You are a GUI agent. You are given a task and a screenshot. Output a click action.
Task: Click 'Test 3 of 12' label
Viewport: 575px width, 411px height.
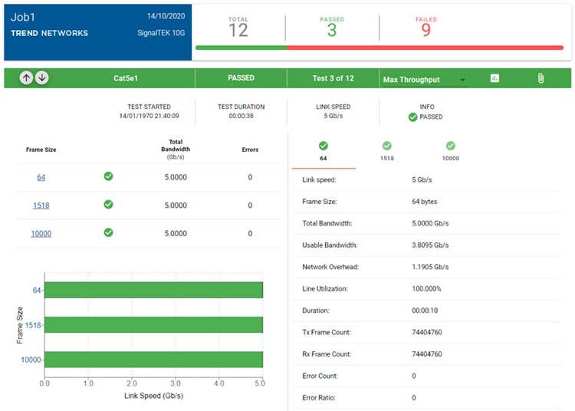coord(333,78)
